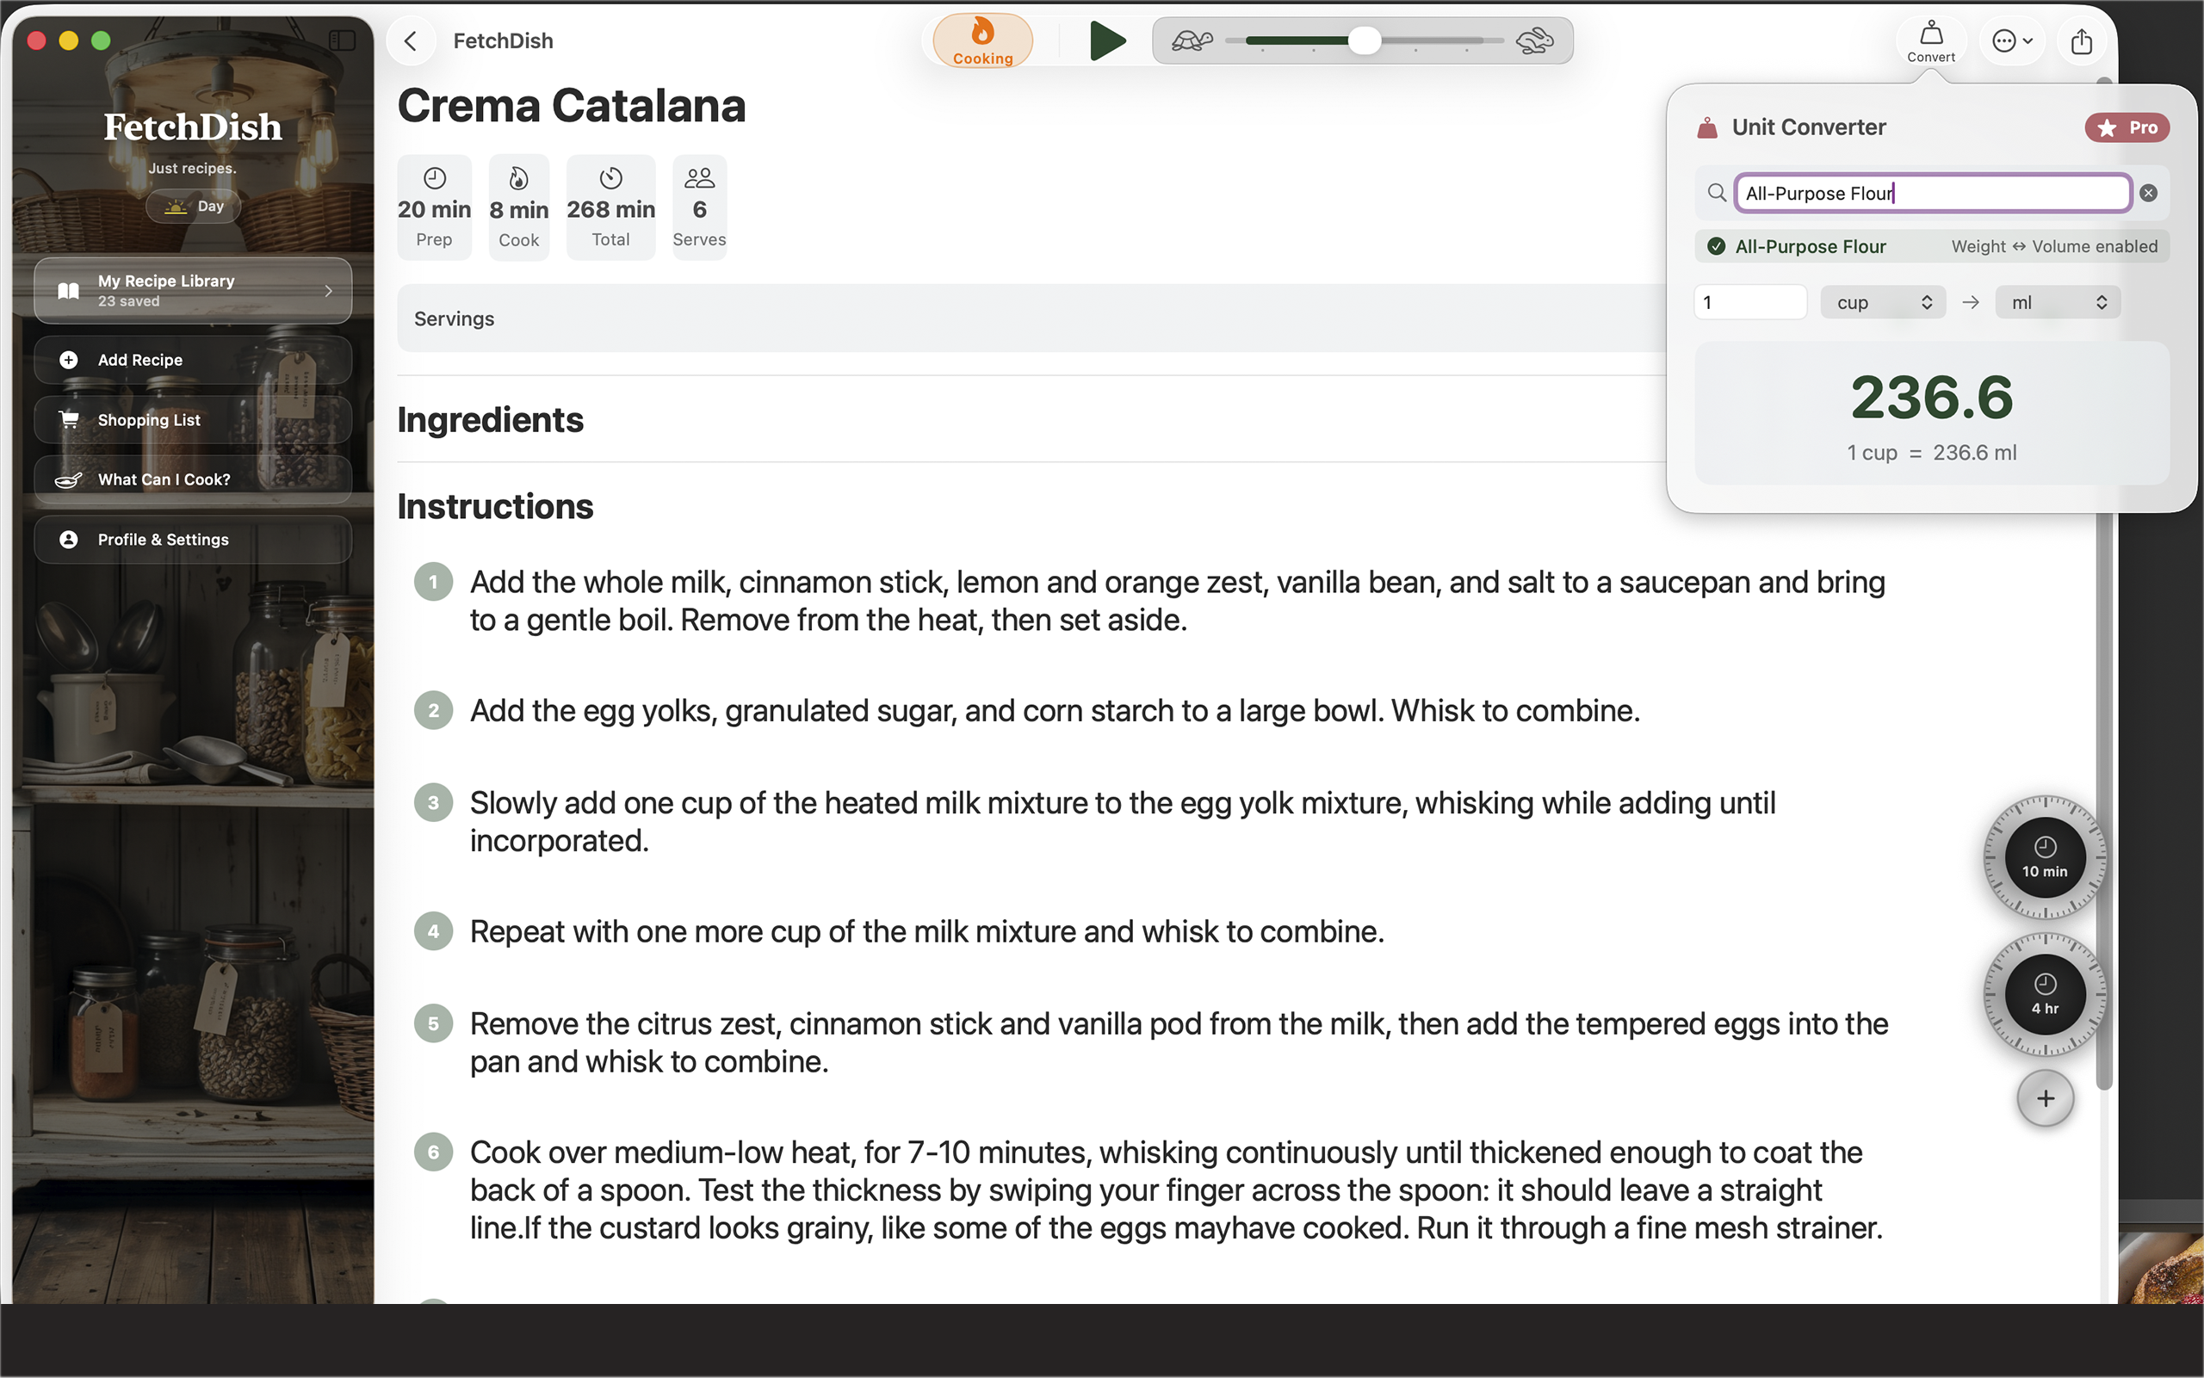The height and width of the screenshot is (1378, 2204).
Task: Clear the ingredient search field
Action: [x=2148, y=193]
